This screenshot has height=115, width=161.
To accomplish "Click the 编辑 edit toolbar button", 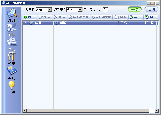I will point(45,17).
